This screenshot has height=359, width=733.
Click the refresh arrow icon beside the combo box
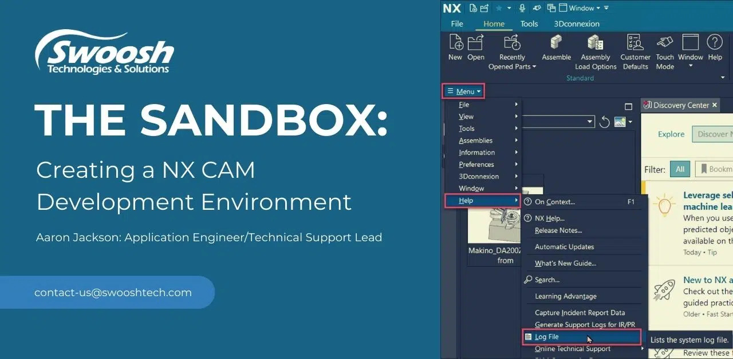tap(605, 122)
